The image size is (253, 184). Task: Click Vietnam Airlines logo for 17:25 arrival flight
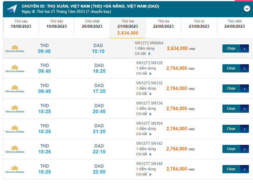[x=15, y=89]
